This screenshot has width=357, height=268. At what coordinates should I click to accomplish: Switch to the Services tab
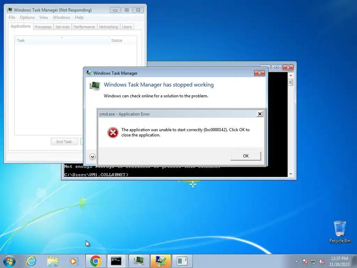(x=62, y=27)
